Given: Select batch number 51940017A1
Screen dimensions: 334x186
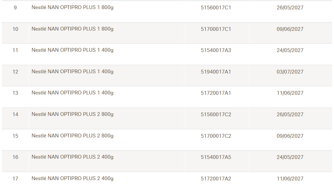Looking at the screenshot, I should pos(216,72).
